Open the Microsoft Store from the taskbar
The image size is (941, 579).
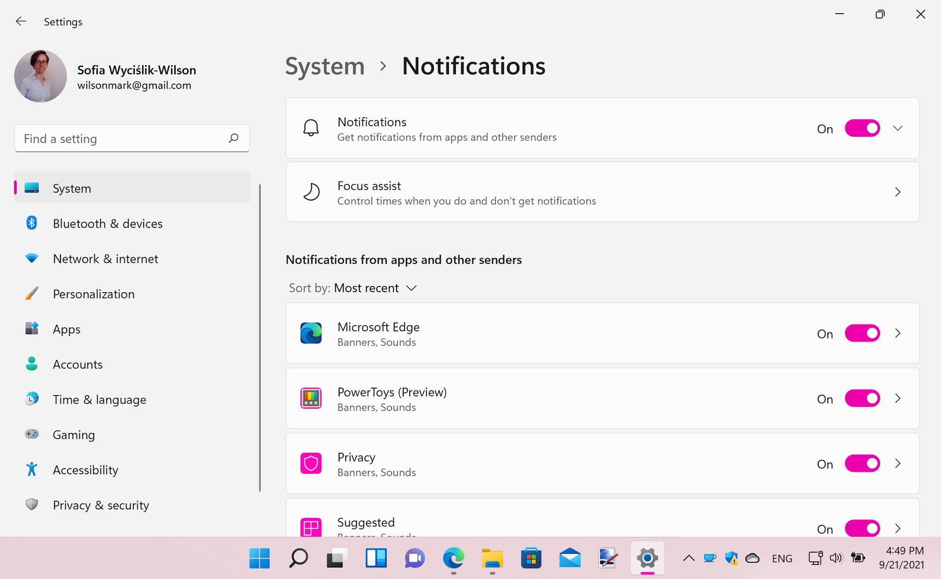click(531, 557)
